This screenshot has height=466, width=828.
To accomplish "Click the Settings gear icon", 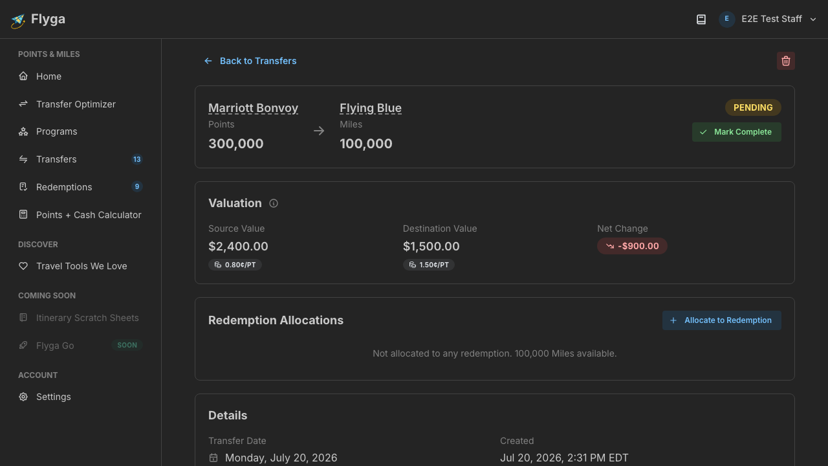I will (23, 397).
